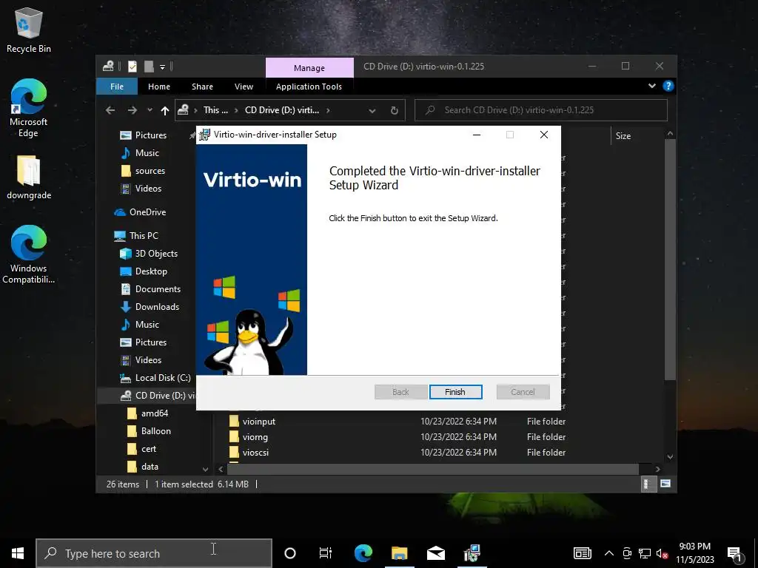Open Customize Quick Access Toolbar dropdown
Image resolution: width=758 pixels, height=568 pixels.
pyautogui.click(x=162, y=67)
